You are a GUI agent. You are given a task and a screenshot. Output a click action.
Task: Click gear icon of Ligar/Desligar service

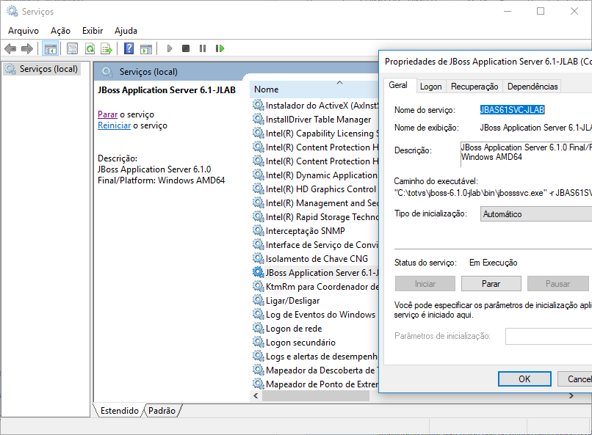pos(259,301)
